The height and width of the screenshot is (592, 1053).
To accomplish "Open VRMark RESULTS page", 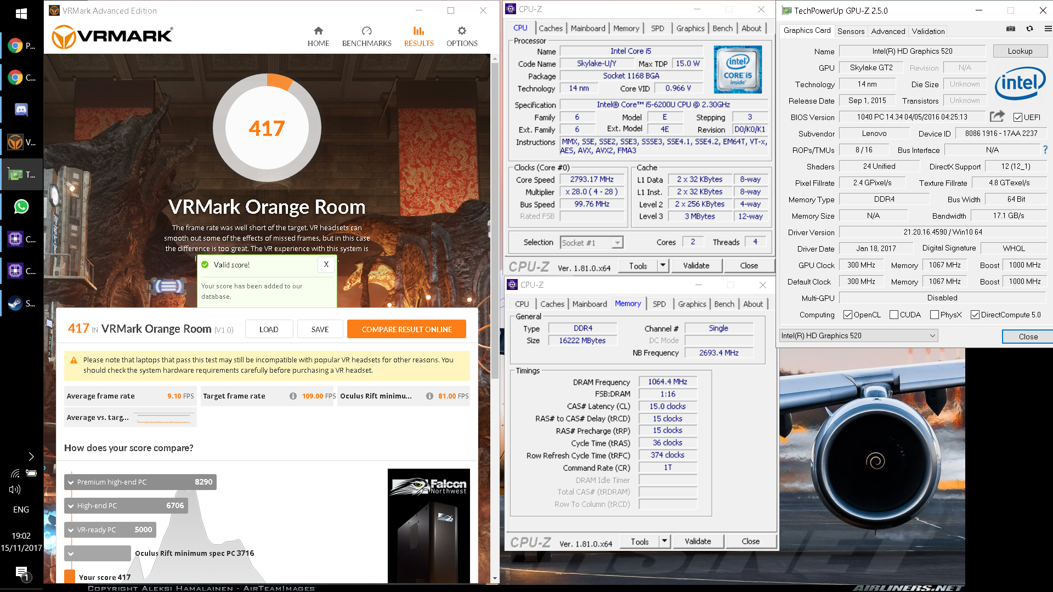I will pyautogui.click(x=418, y=37).
